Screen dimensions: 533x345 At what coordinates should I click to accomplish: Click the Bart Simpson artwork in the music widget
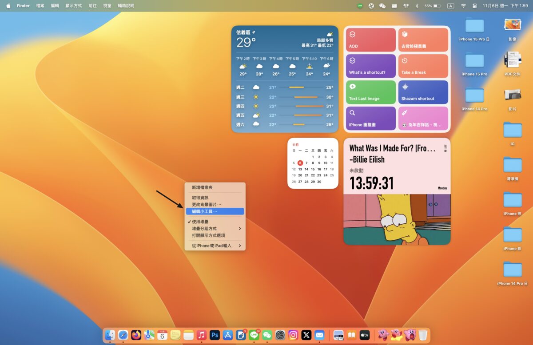click(x=397, y=219)
